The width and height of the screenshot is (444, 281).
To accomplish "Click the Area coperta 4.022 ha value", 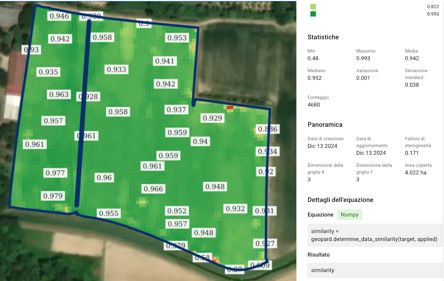I will pos(415,173).
